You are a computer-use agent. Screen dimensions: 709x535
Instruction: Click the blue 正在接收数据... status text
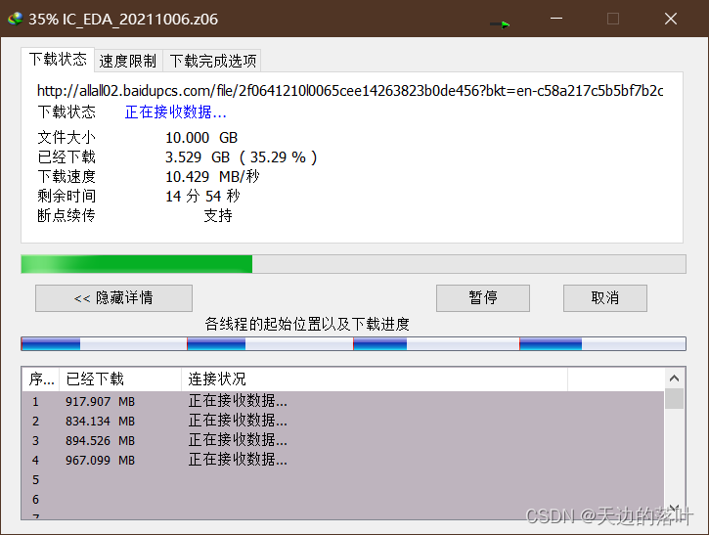175,112
